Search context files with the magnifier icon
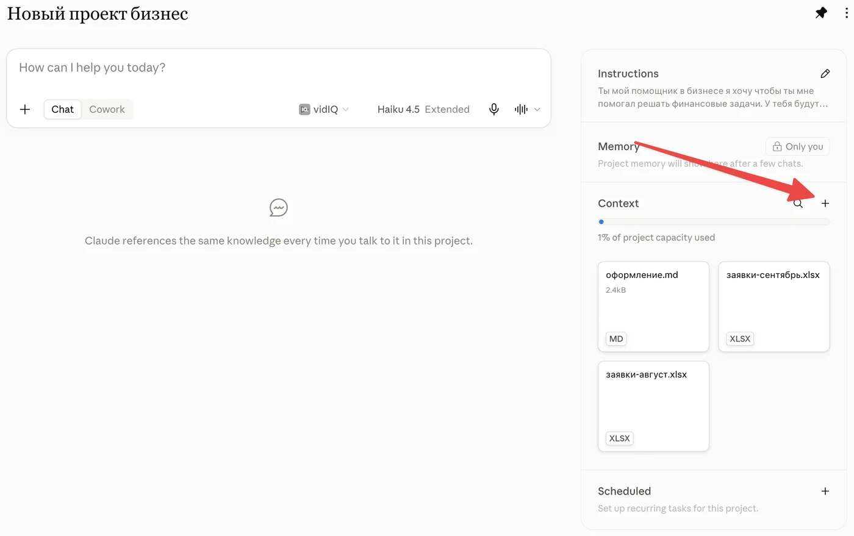Viewport: 854px width, 536px height. (x=798, y=204)
